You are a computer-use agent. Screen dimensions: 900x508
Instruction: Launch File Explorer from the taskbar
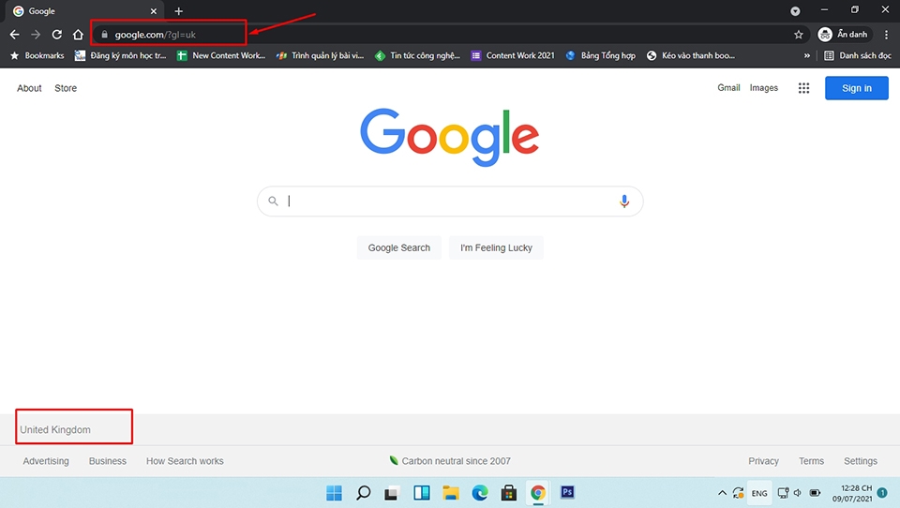(x=451, y=492)
